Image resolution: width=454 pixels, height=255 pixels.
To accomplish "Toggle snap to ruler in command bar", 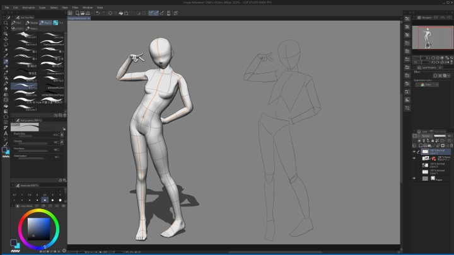I will pos(151,13).
